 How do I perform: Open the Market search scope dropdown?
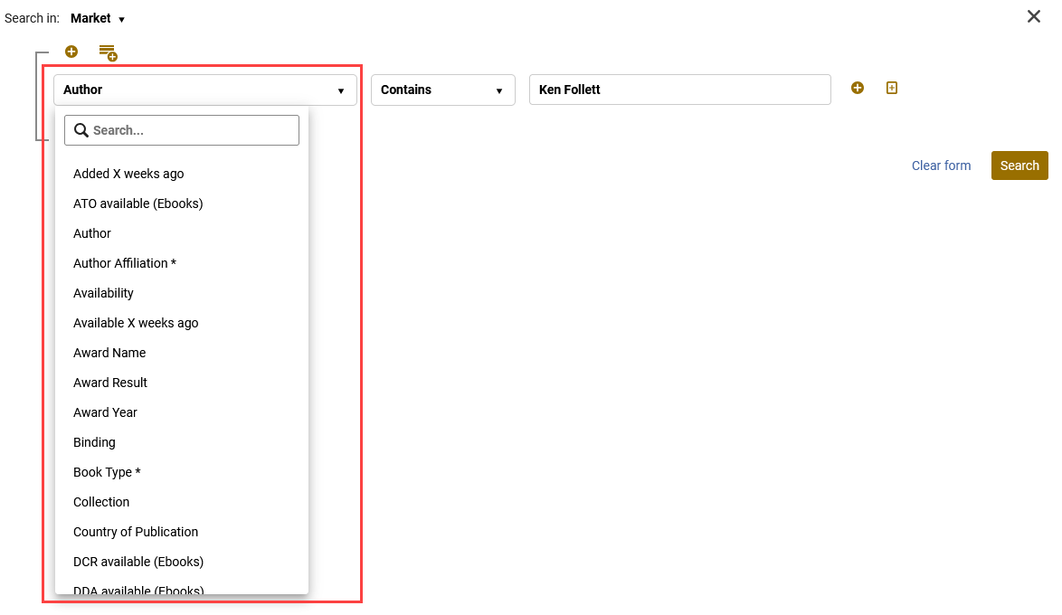(97, 18)
